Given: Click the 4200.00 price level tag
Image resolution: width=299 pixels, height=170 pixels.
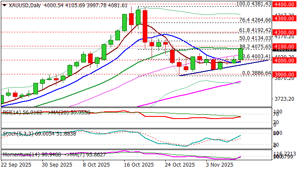Looking at the screenshot, I should pyautogui.click(x=285, y=32).
